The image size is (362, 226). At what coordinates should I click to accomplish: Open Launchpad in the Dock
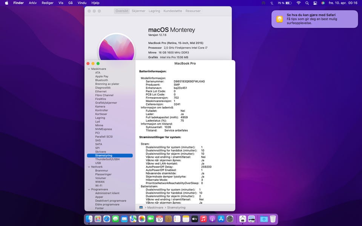click(x=98, y=218)
